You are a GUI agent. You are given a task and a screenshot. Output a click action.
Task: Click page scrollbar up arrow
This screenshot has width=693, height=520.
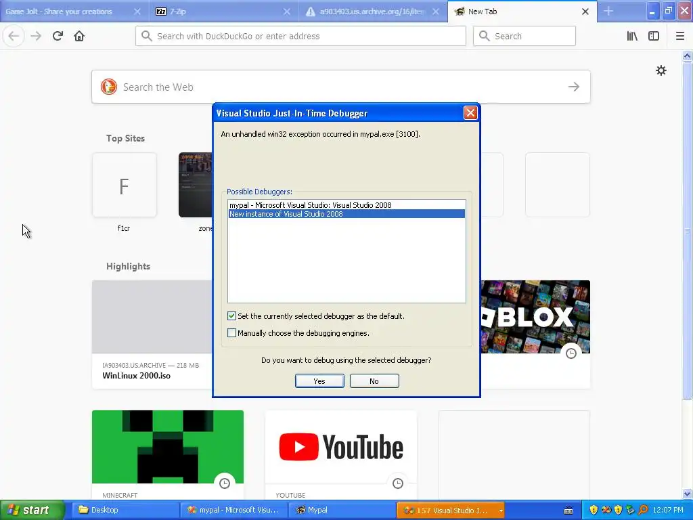pyautogui.click(x=687, y=56)
